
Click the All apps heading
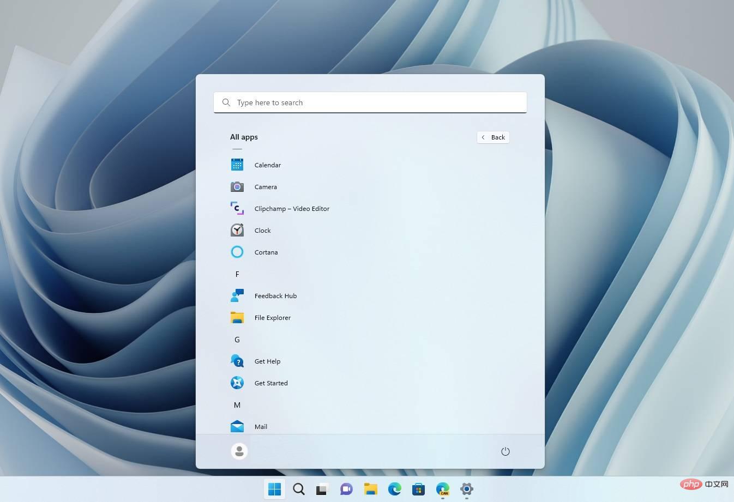pos(244,137)
